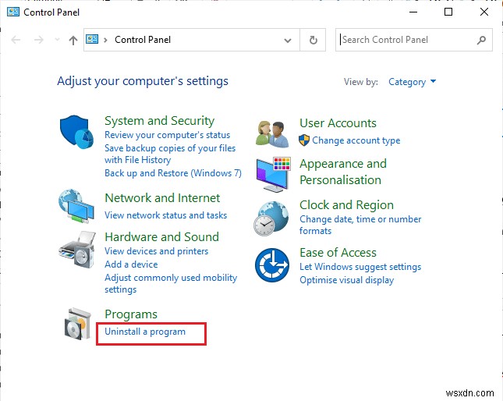Click Let Windows suggest settings link

360,267
